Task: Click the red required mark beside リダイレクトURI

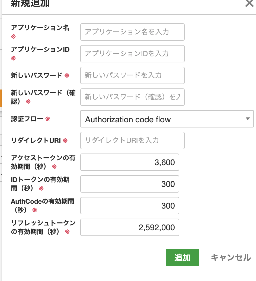Action: [x=65, y=140]
